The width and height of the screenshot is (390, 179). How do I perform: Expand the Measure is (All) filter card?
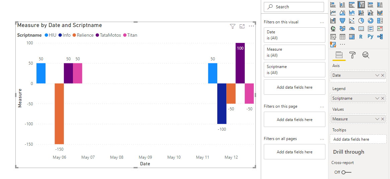(295, 52)
